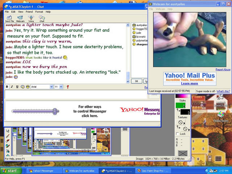Select the Scratch Remover trowel tool
Screen dimensions: 232x174
(x=8, y=136)
